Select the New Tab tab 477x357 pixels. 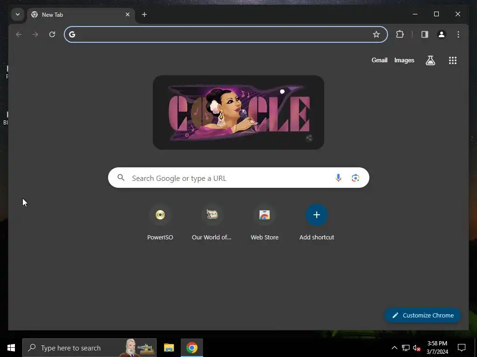tap(81, 15)
